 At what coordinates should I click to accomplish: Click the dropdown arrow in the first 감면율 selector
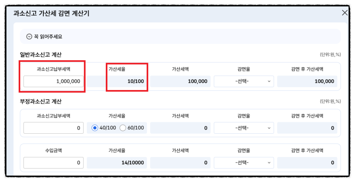pos(269,81)
